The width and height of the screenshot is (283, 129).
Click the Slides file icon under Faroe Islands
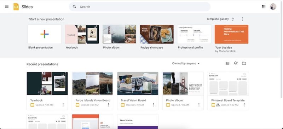(x=77, y=105)
